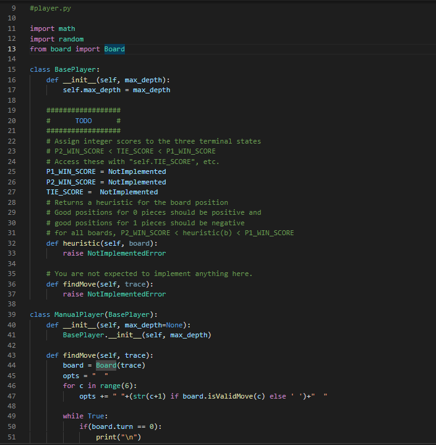Viewport: 436px width, 445px height.
Task: Click 'class BasePlayer:' definition
Action: click(65, 69)
